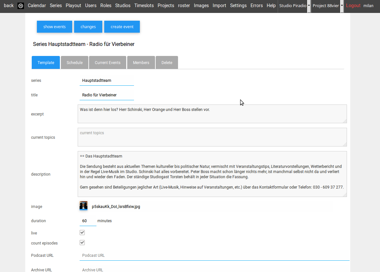Click resize grip of description textarea
The height and width of the screenshot is (272, 380).
point(345,195)
